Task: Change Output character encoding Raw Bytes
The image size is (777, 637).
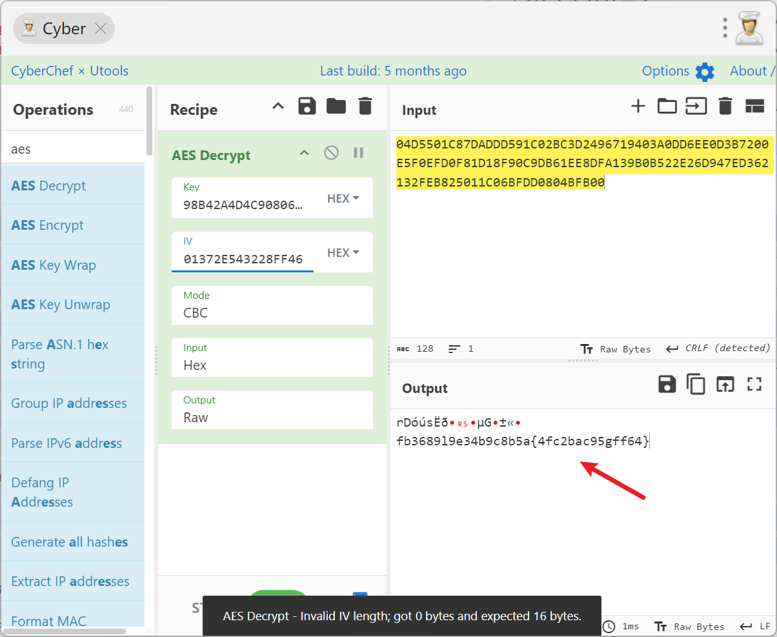Action: pos(689,627)
